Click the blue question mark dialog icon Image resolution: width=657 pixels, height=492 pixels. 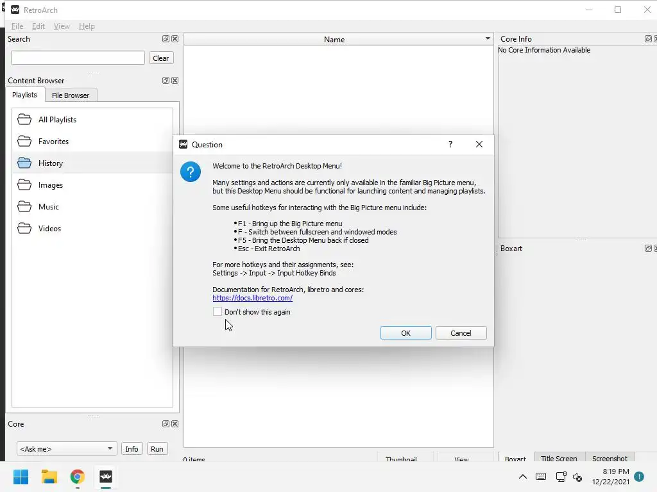tap(191, 172)
